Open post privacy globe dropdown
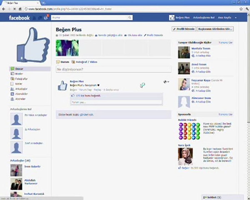The image size is (250, 200). (166, 82)
